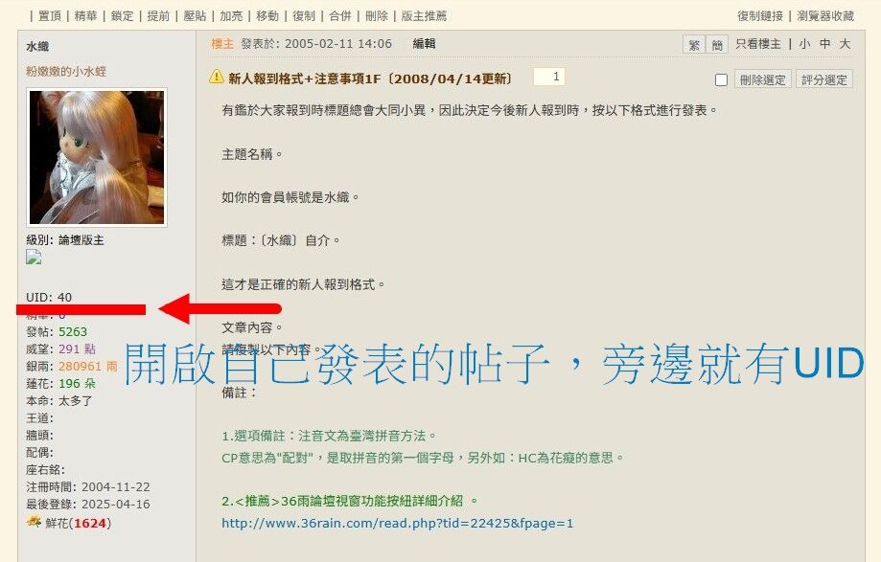The width and height of the screenshot is (881, 562).
Task: Click the 鎖定 moderation option
Action: click(x=122, y=15)
